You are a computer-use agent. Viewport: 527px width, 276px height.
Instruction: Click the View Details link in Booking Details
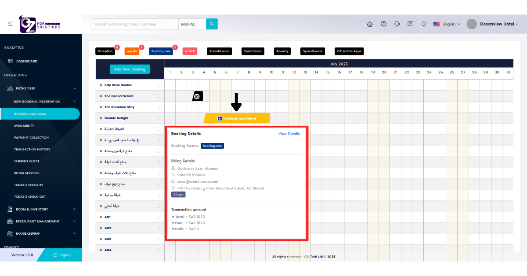(x=289, y=134)
